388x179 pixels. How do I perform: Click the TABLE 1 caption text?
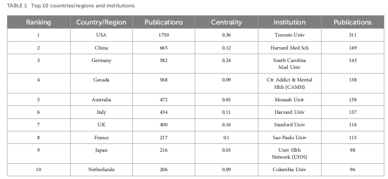pyautogui.click(x=71, y=6)
